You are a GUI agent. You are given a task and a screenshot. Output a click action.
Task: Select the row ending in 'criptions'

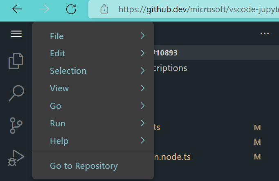(216, 68)
